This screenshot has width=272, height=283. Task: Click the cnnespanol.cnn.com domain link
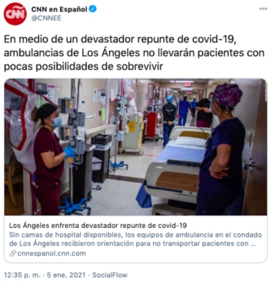click(52, 253)
